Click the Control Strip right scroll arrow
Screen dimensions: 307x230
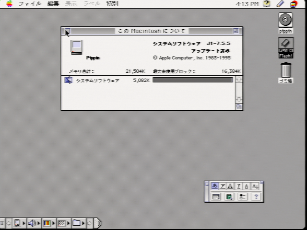89,223
